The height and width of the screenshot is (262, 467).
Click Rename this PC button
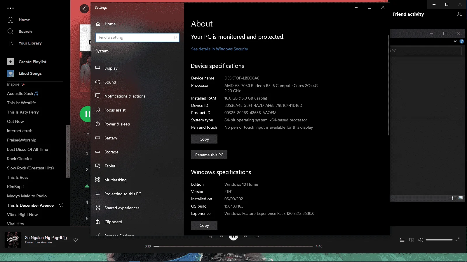click(209, 155)
